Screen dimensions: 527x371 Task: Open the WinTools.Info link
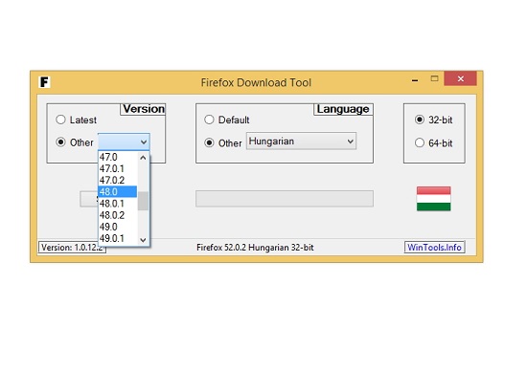(434, 248)
